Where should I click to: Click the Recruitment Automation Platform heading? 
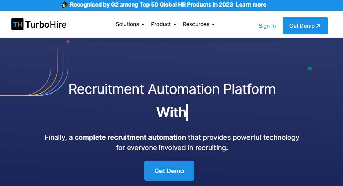[172, 89]
